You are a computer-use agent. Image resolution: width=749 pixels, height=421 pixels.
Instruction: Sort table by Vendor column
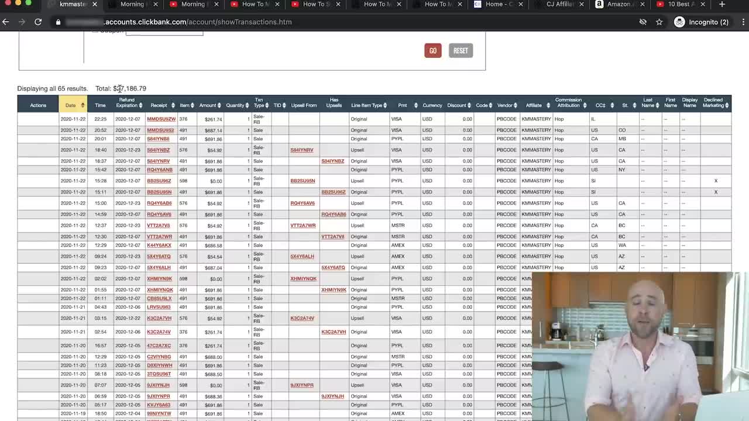pos(507,105)
